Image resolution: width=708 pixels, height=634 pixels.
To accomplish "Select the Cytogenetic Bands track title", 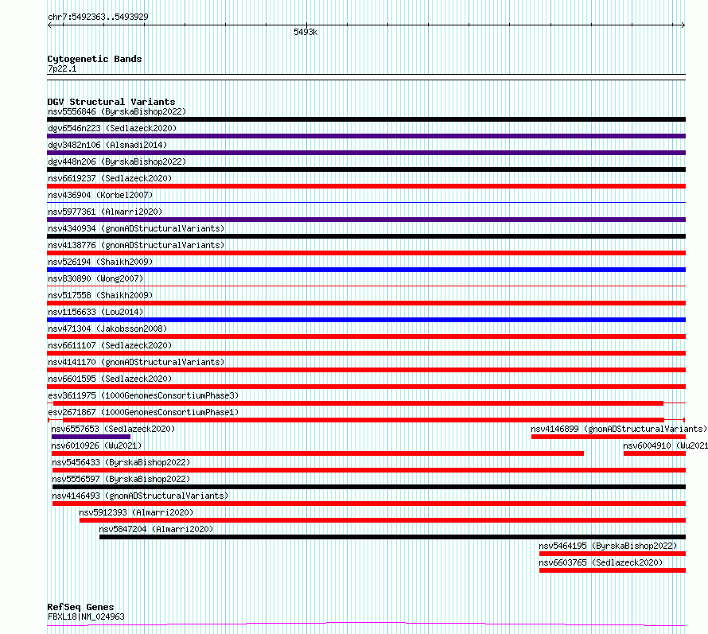I will 95,59.
